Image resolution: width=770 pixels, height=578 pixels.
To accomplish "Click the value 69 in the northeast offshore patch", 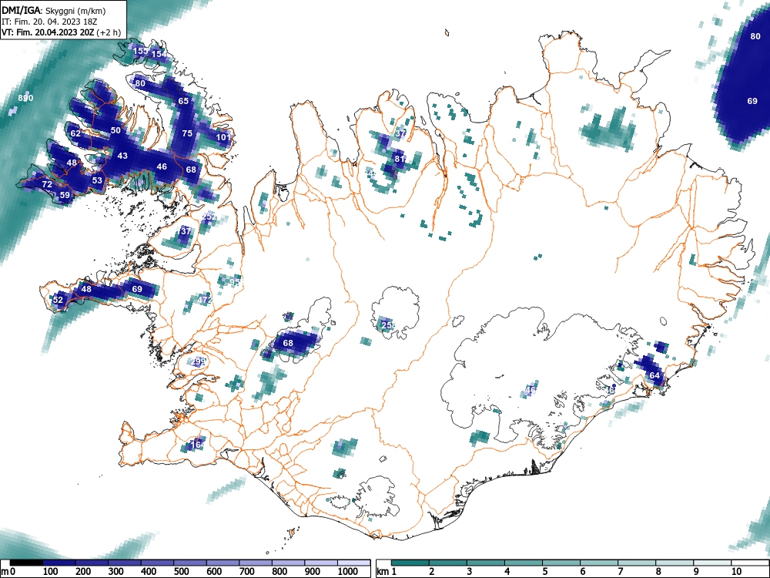I will point(752,101).
